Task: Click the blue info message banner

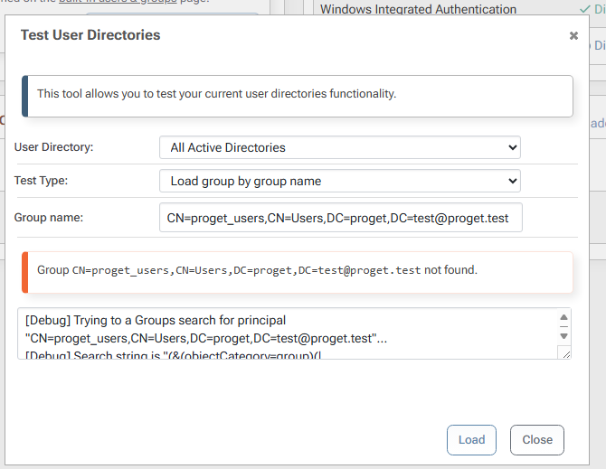Action: click(x=297, y=94)
